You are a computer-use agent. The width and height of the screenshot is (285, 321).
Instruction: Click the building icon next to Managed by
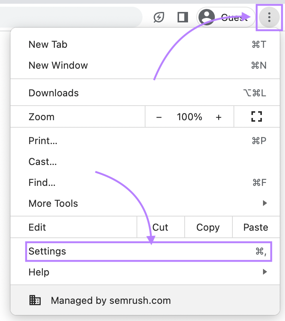pyautogui.click(x=35, y=300)
